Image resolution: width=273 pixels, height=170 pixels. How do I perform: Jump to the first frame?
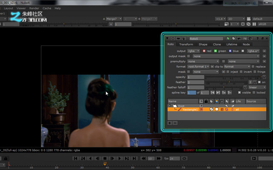[x=76, y=159]
